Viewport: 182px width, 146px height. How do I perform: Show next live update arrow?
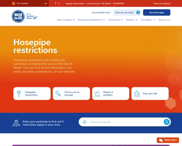[59, 3]
